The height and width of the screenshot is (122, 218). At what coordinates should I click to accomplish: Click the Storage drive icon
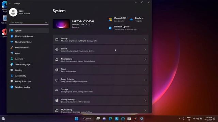57,90
